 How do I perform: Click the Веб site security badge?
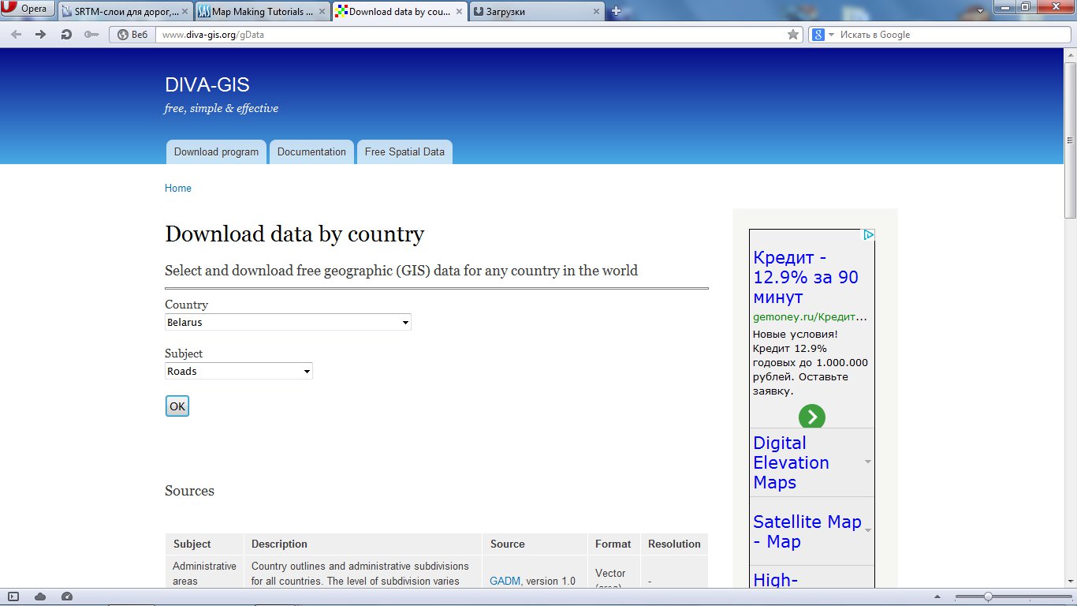click(x=132, y=35)
